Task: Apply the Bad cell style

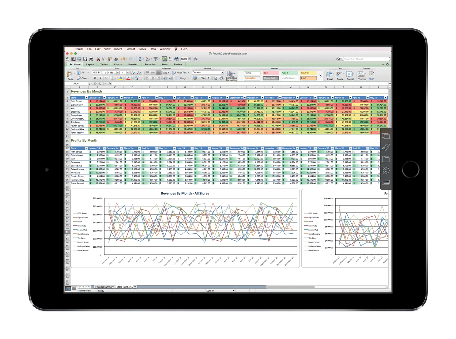Action: [x=271, y=73]
